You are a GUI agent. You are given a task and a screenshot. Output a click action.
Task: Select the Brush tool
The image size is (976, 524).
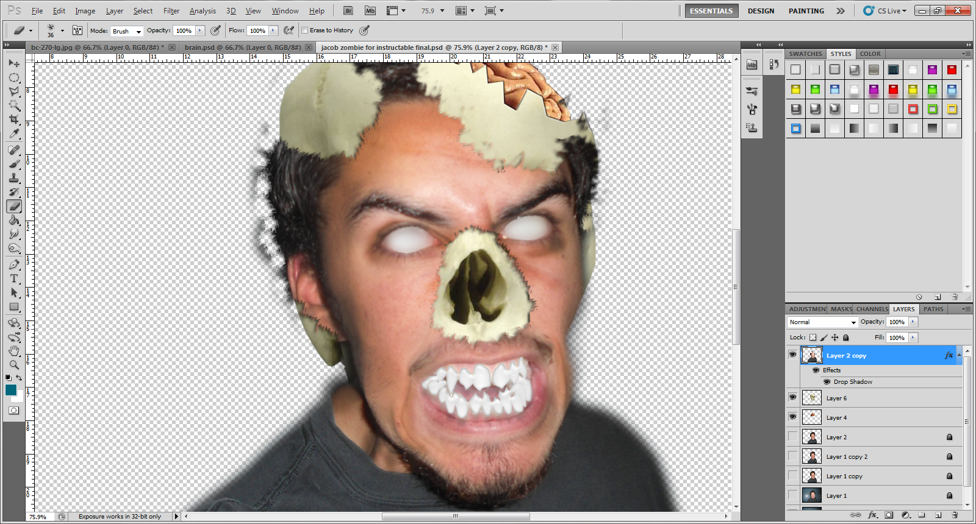pyautogui.click(x=14, y=164)
